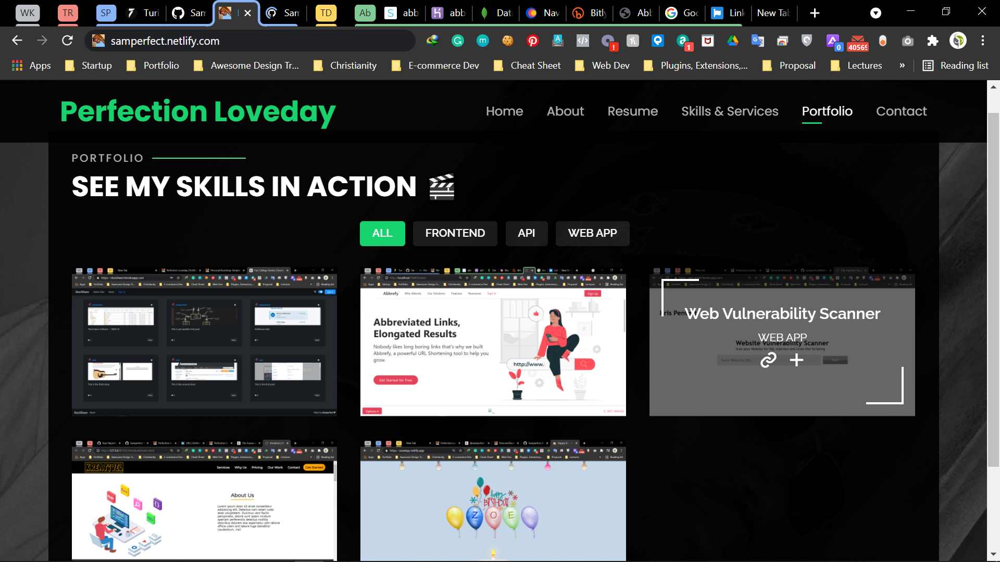Open the Abbrefy project thumbnail

tap(493, 342)
